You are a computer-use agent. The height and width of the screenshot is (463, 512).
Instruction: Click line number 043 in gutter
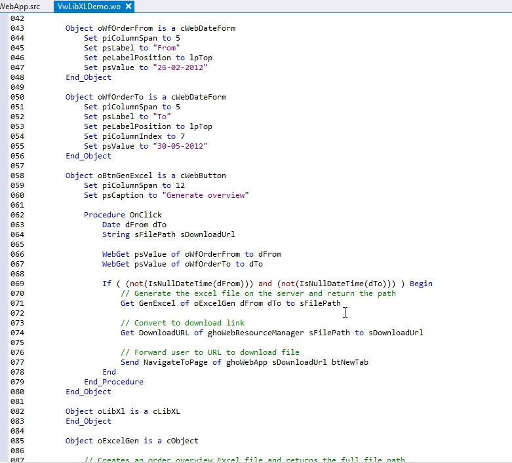pyautogui.click(x=18, y=28)
